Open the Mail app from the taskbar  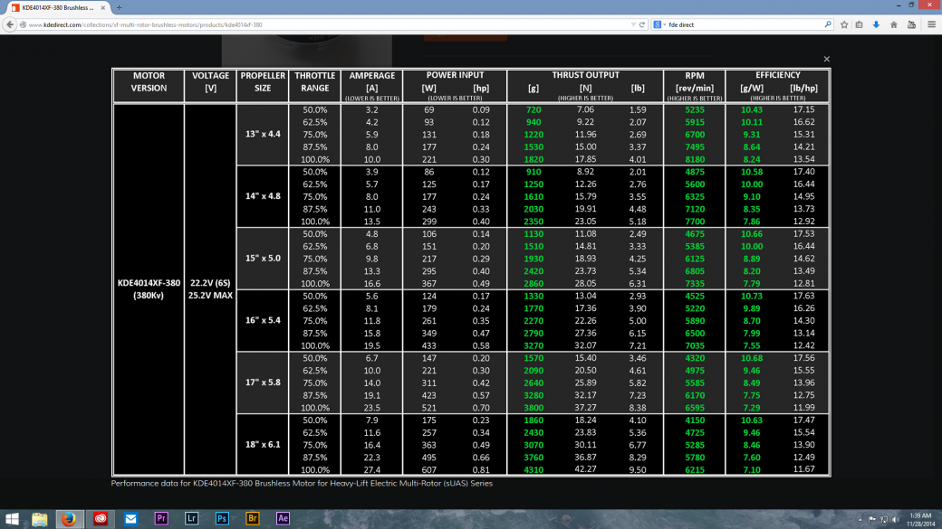tap(130, 519)
